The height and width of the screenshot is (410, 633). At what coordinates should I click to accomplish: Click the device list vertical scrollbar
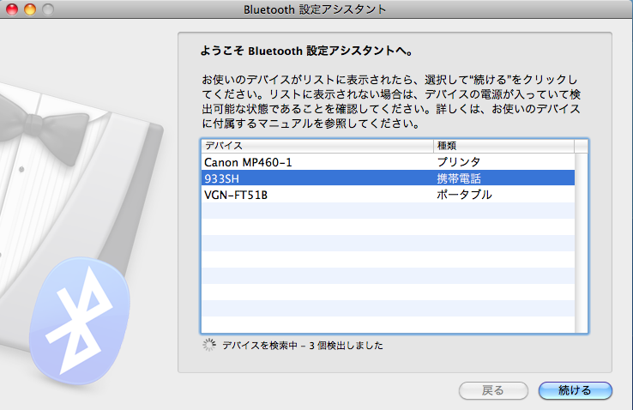click(x=582, y=243)
